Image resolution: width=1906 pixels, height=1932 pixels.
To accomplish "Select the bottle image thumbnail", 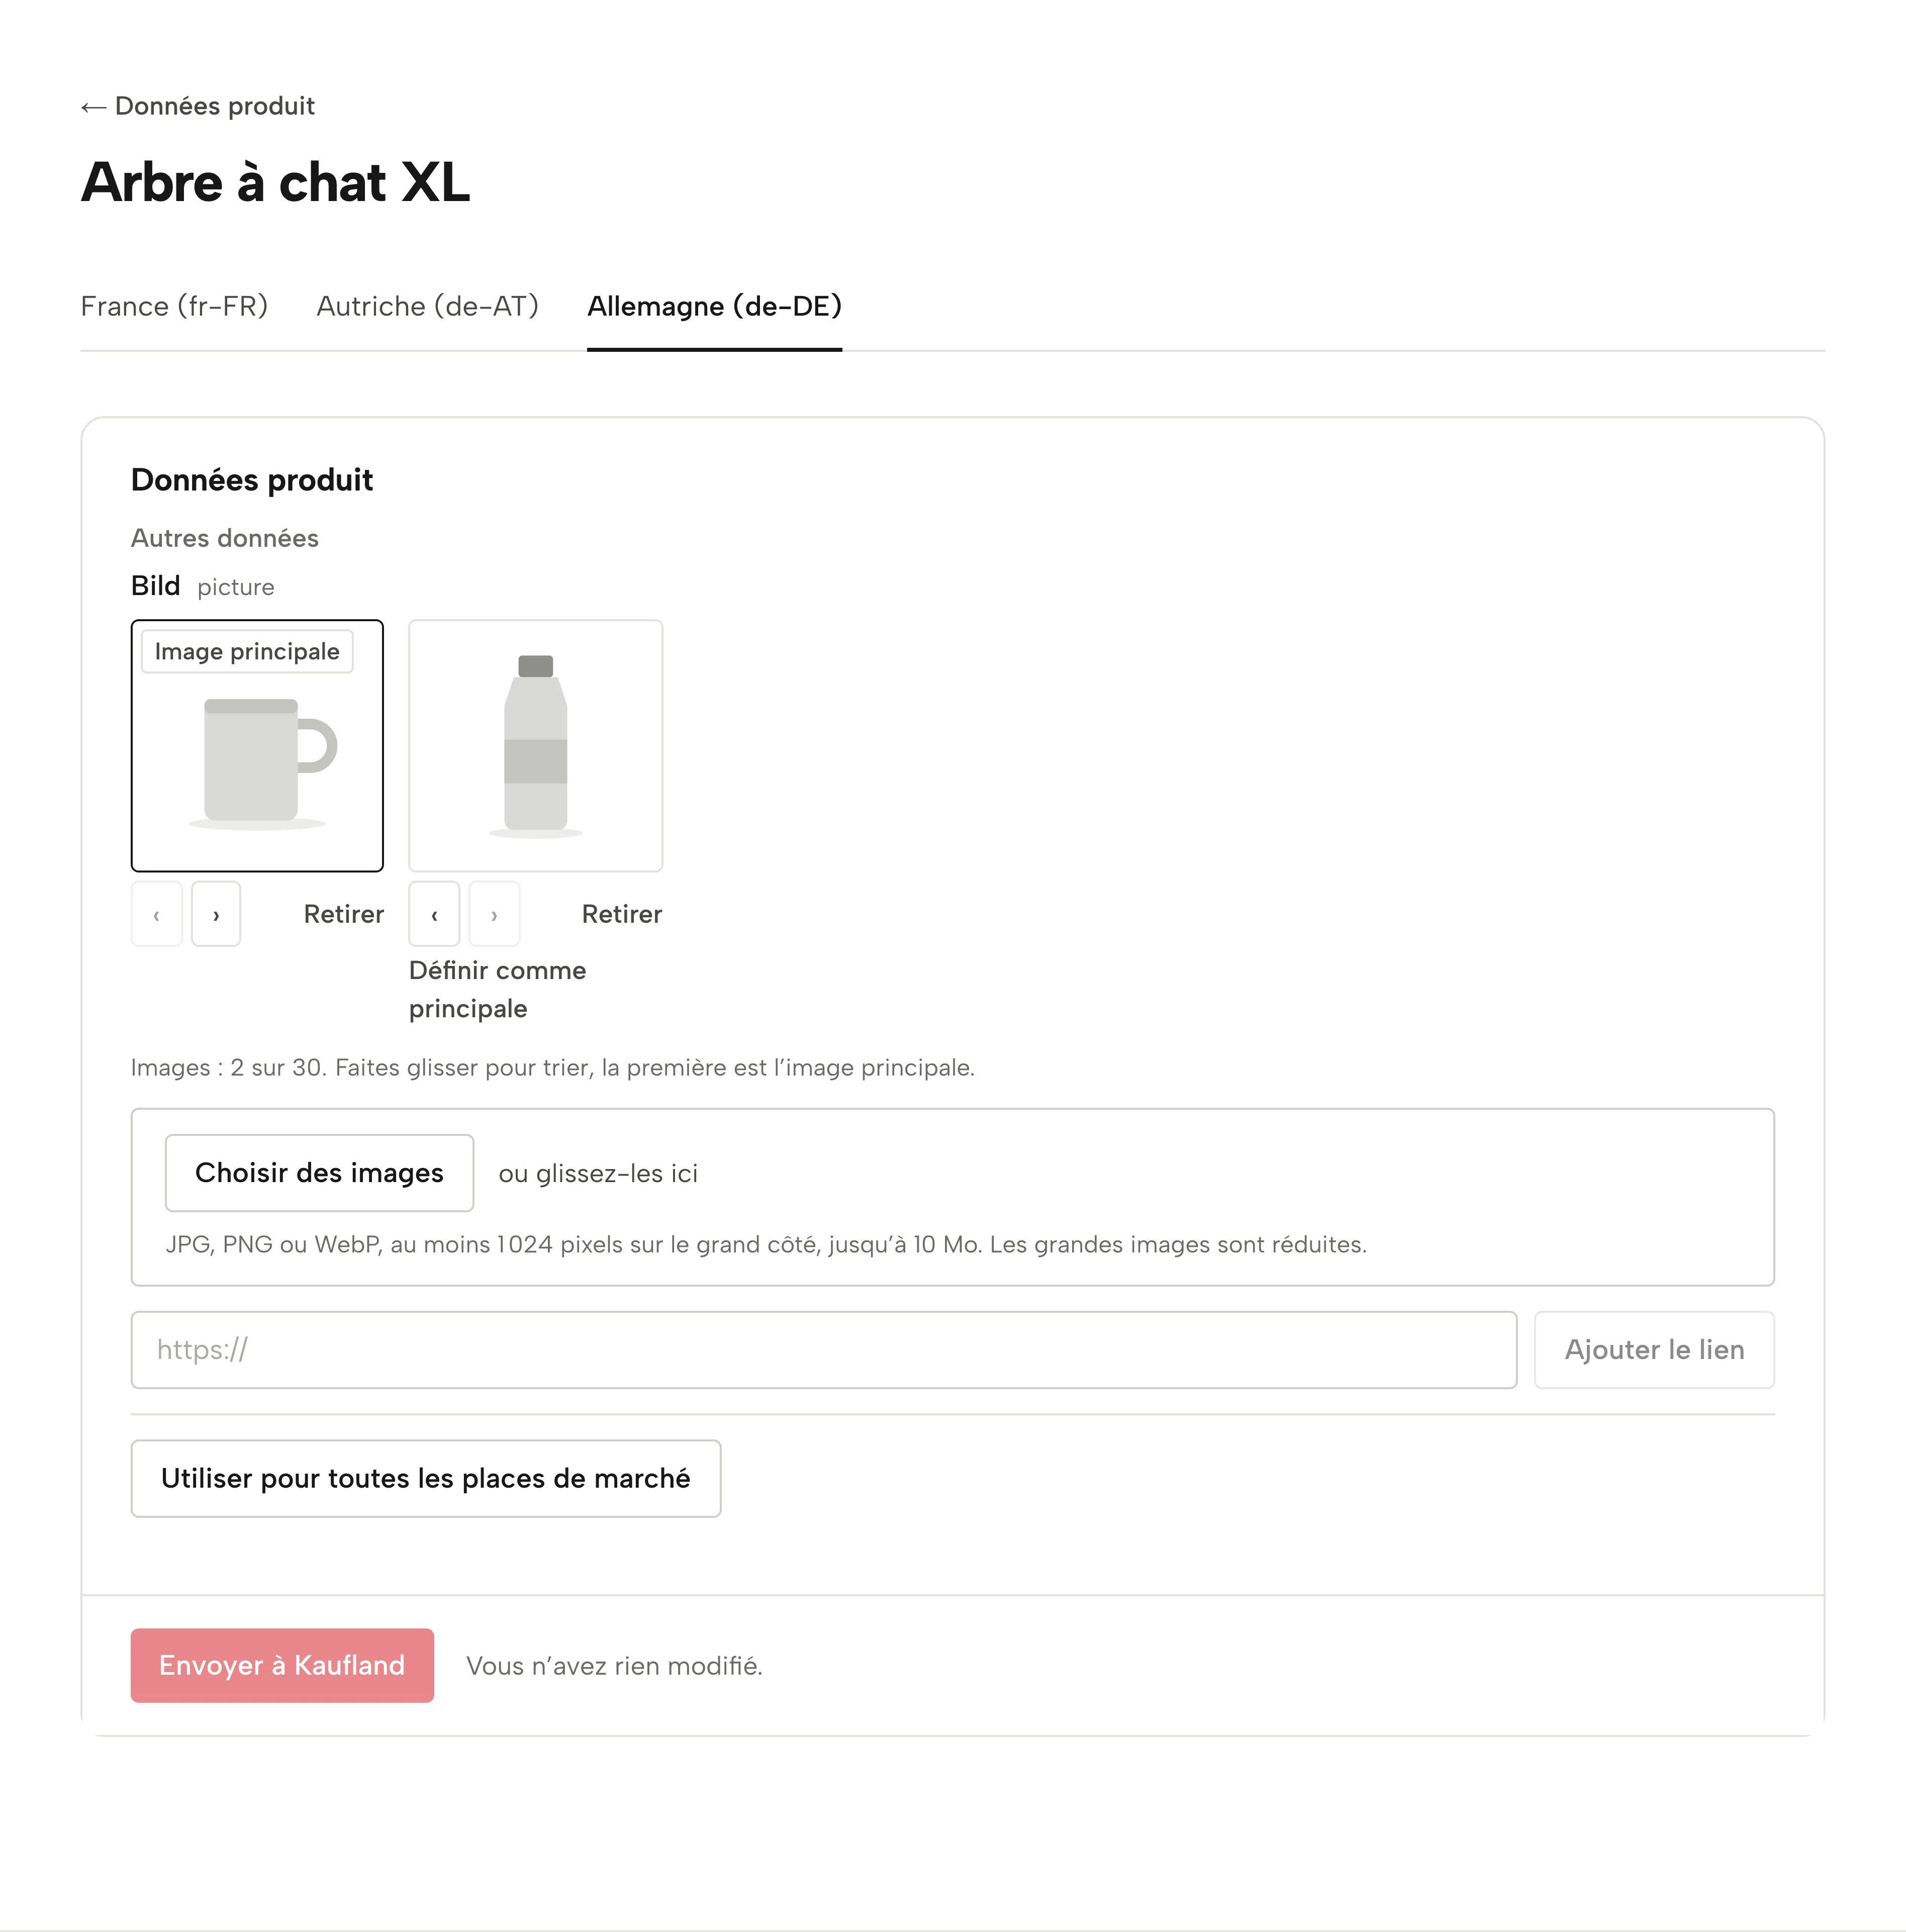I will [x=536, y=746].
